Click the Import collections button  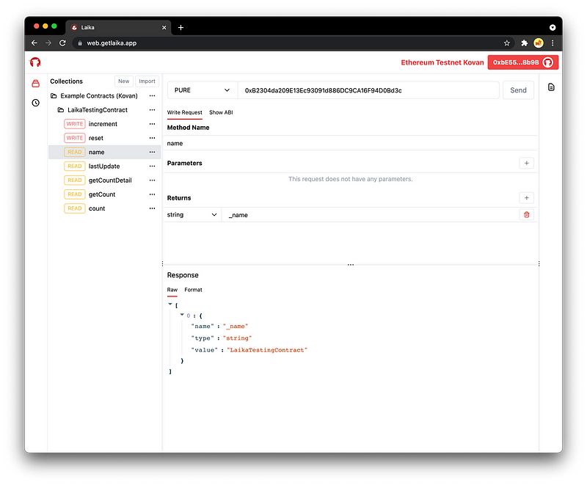[147, 81]
